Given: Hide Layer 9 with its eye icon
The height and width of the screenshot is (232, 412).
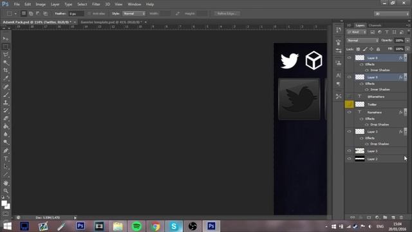Looking at the screenshot, I should pyautogui.click(x=349, y=77).
